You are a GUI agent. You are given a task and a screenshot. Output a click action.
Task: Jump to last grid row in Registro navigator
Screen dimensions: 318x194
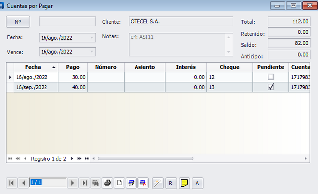87,159
